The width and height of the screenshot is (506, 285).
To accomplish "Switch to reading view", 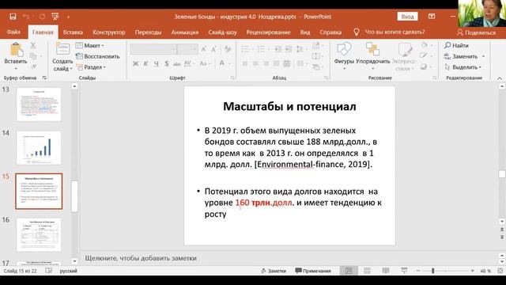I will point(386,271).
